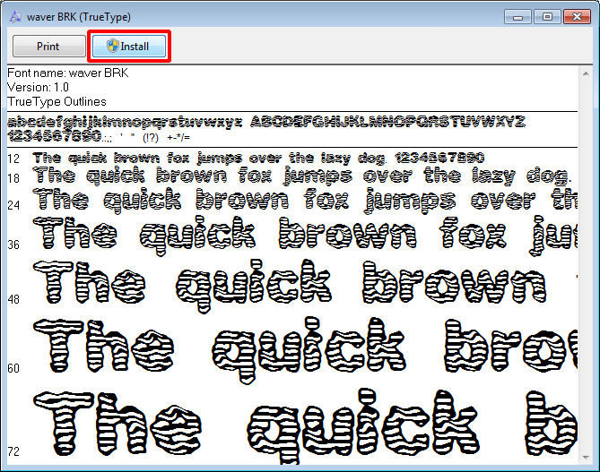Click the size 48 sample label

pyautogui.click(x=13, y=299)
